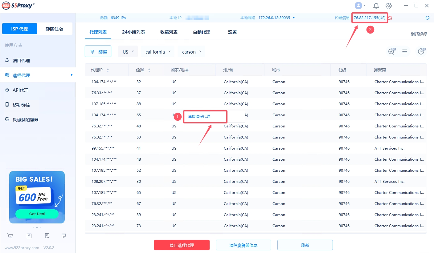Sort by the 延遲 column arrows

click(149, 70)
